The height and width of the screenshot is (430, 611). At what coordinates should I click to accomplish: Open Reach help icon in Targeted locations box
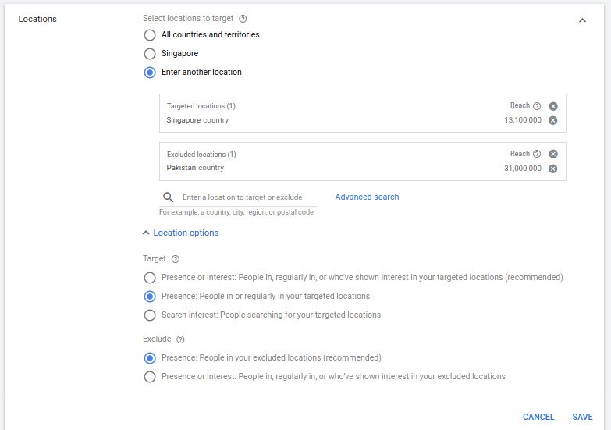[537, 105]
